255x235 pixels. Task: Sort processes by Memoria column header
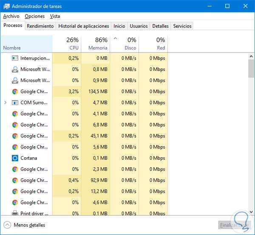pyautogui.click(x=97, y=44)
